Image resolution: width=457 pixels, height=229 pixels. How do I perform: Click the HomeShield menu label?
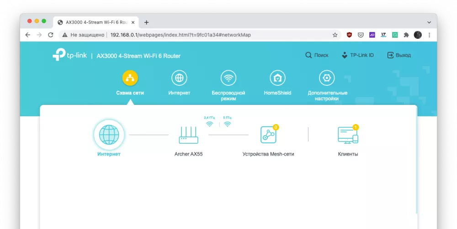(x=277, y=93)
